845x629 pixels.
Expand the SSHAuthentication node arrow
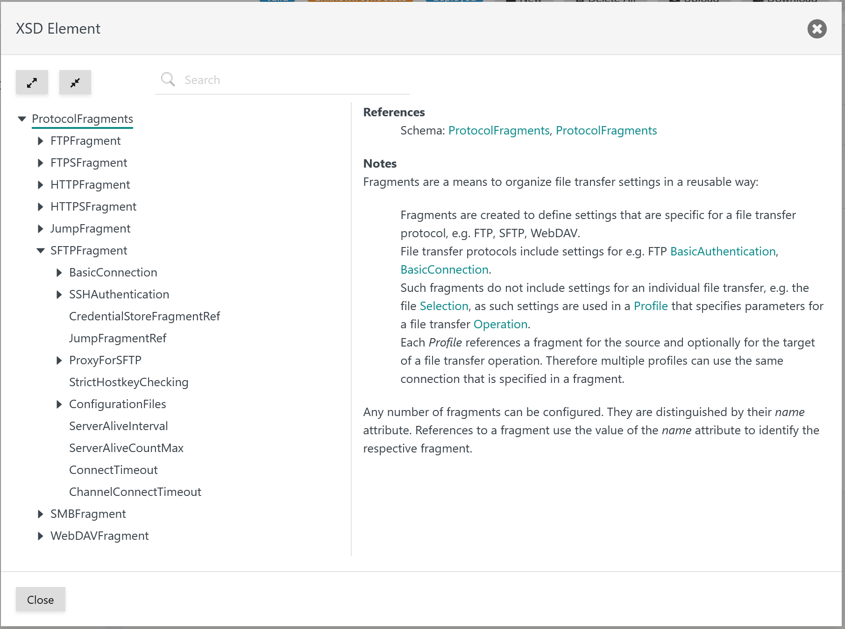59,295
